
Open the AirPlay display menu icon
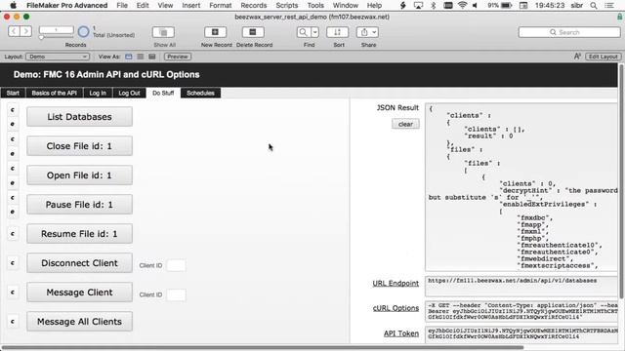[418, 5]
